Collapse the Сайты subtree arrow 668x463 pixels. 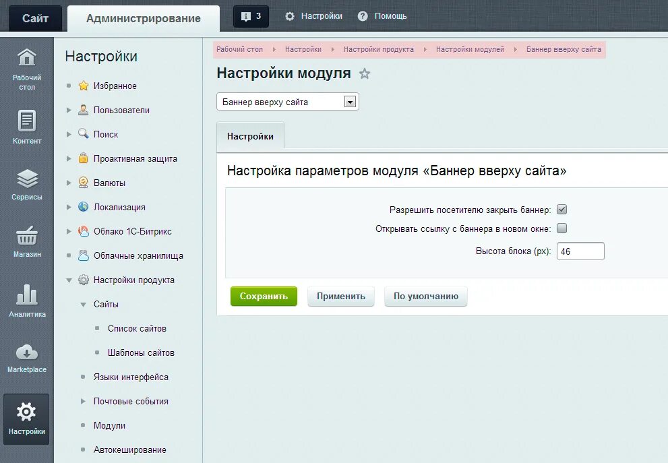83,305
